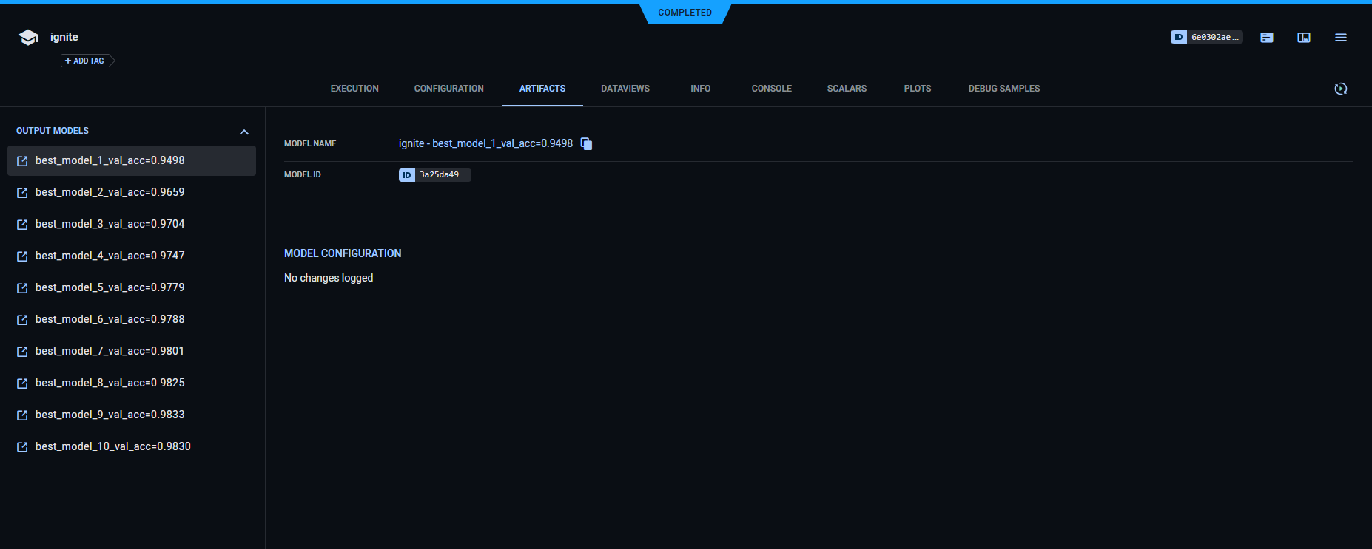Open external link icon for best_model_5
This screenshot has height=549, width=1372.
(x=22, y=288)
